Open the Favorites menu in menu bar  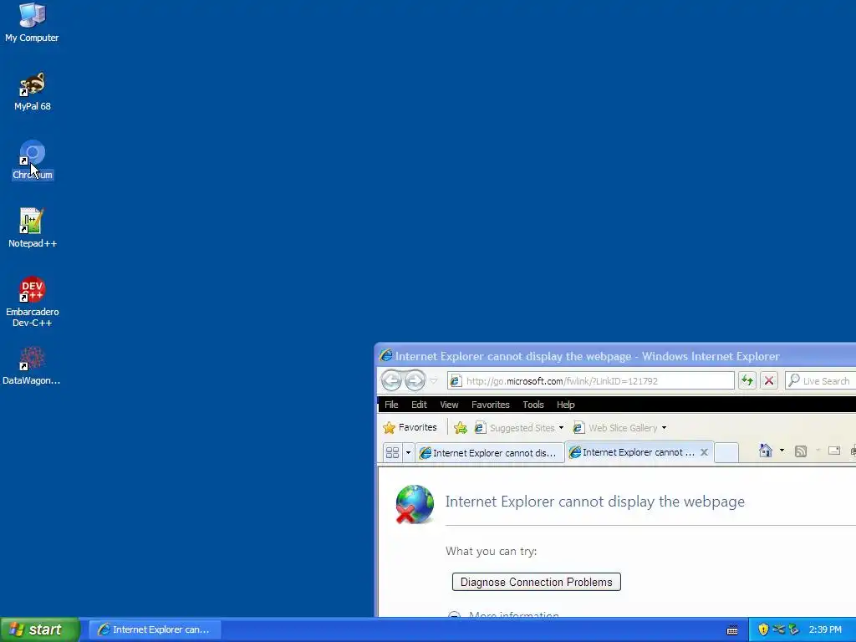click(490, 405)
